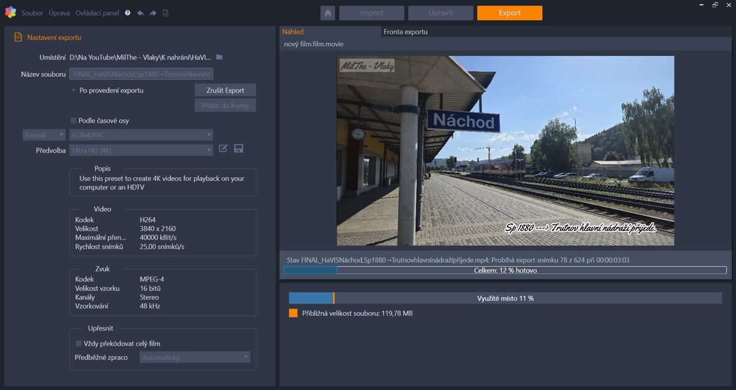736x390 pixels.
Task: Open the H.264/AVC format dropdown
Action: [141, 135]
